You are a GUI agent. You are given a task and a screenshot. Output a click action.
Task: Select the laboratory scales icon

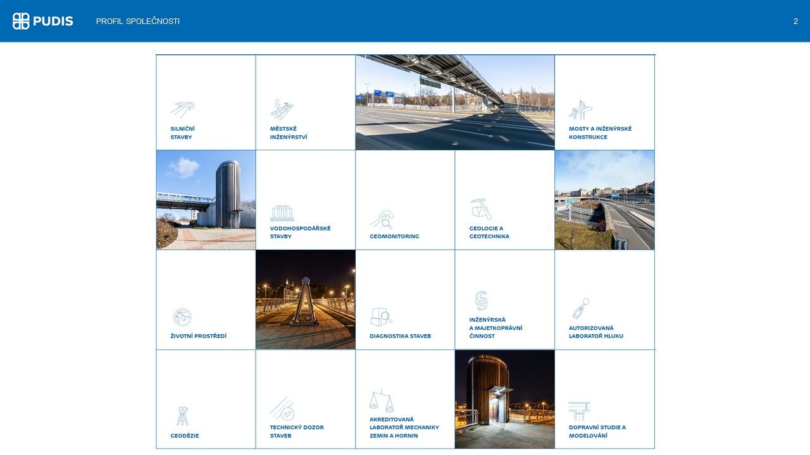(382, 400)
